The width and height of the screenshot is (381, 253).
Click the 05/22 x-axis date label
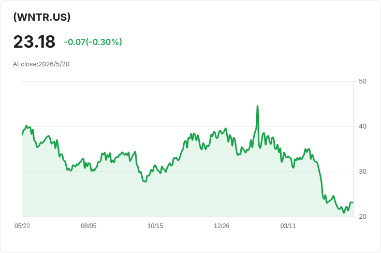click(x=22, y=226)
